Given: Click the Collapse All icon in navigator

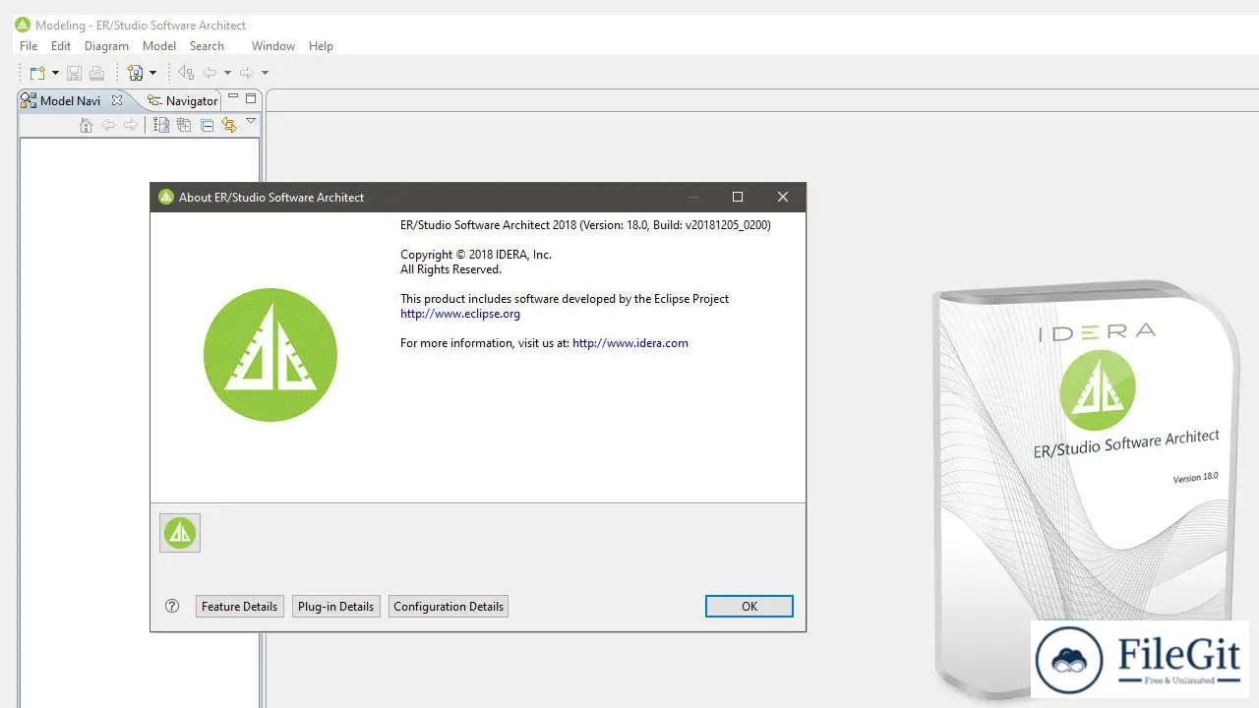Looking at the screenshot, I should click(207, 125).
